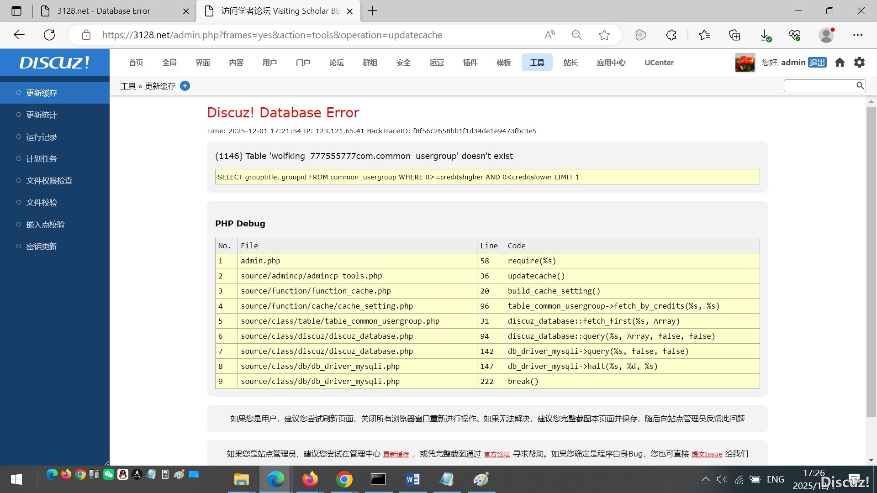The width and height of the screenshot is (877, 493).
Task: Click the search magnifier in admin search box
Action: click(860, 85)
